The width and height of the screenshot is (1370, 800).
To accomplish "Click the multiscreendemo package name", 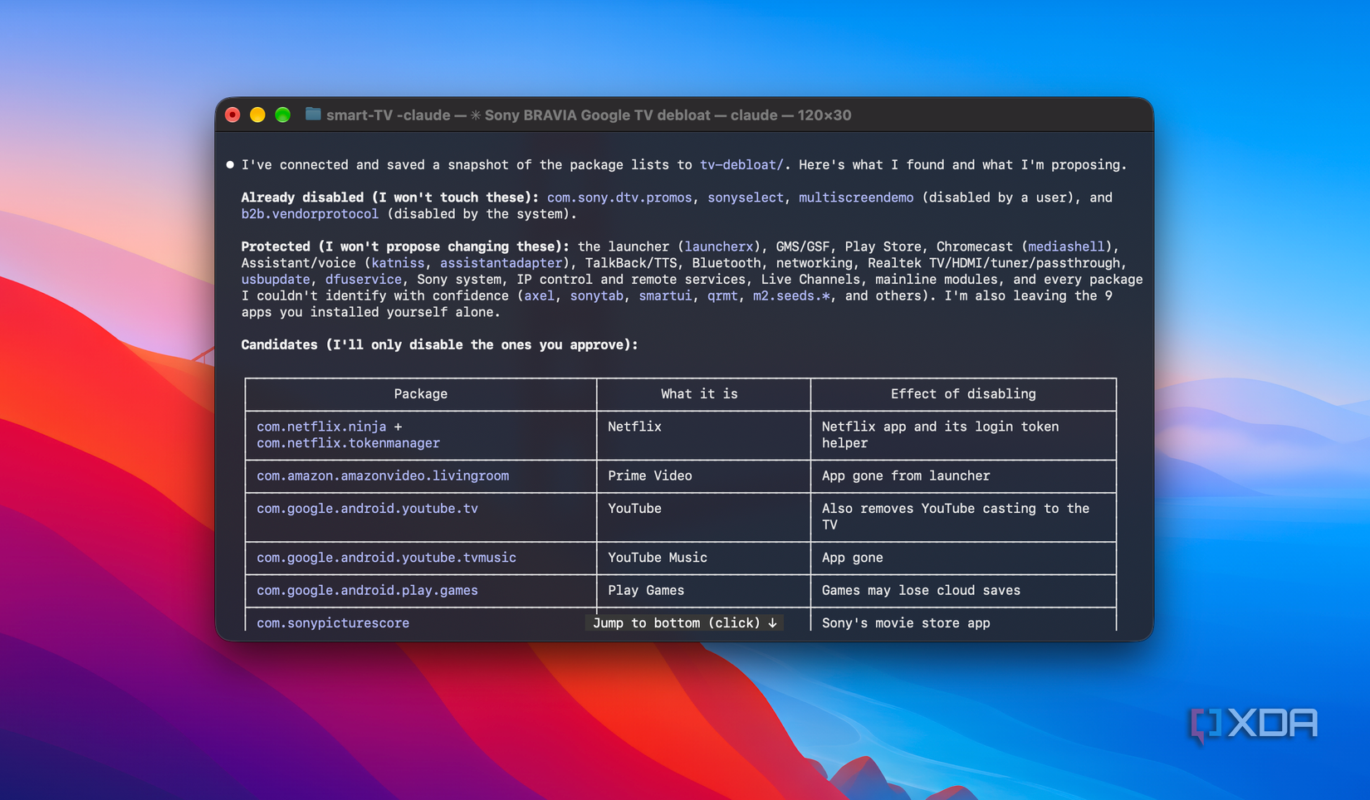I will [x=856, y=198].
